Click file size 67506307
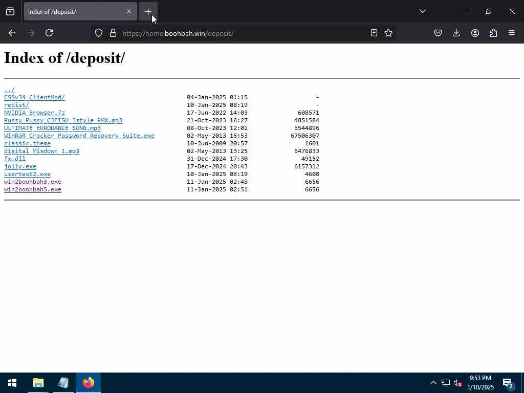Screen dimensions: 524x393 point(305,136)
